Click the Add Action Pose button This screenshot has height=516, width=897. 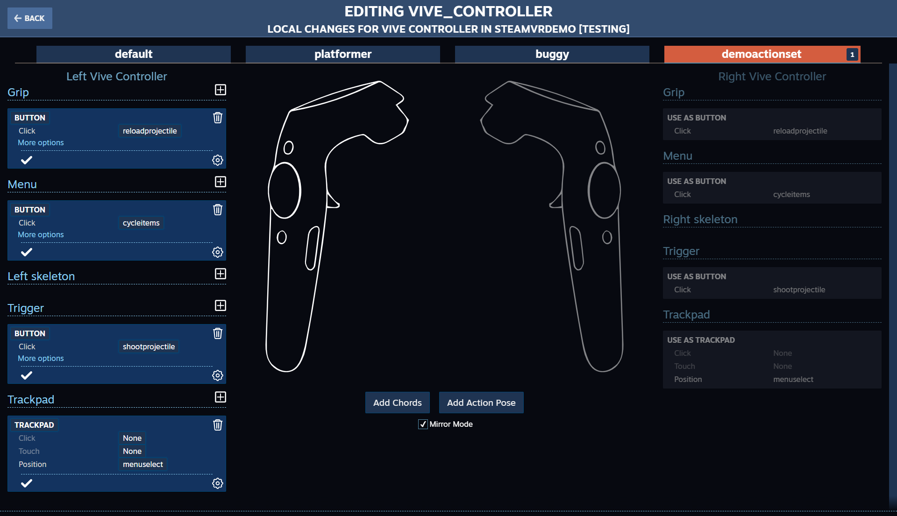coord(481,403)
